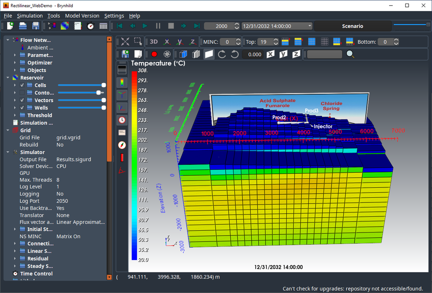The width and height of the screenshot is (432, 293).
Task: Uncheck the Vectors visibility checkbox
Action: [x=22, y=100]
